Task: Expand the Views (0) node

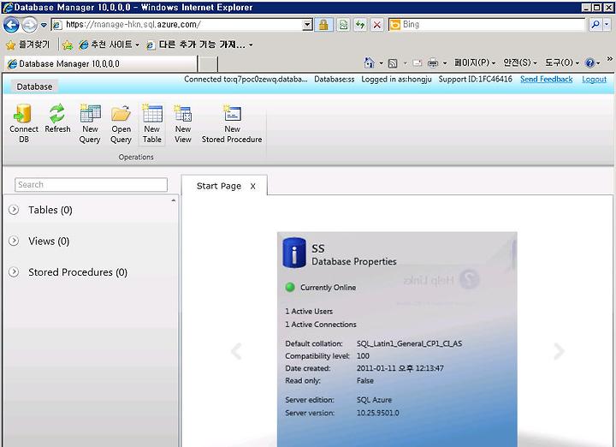Action: 14,241
